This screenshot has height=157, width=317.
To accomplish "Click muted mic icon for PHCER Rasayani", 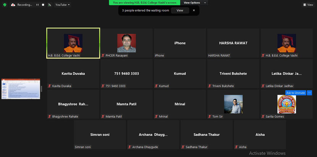I will (x=103, y=56).
